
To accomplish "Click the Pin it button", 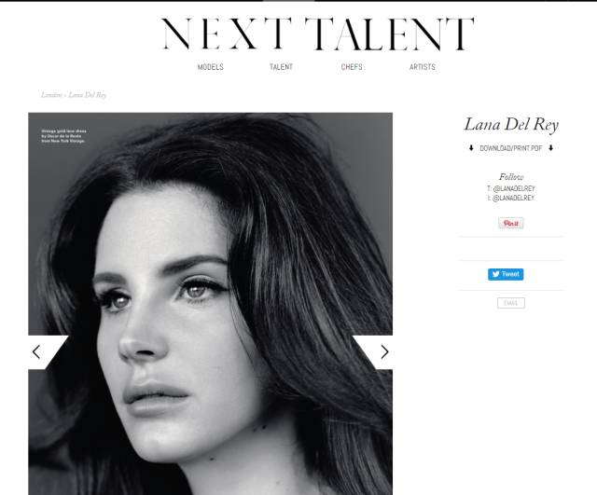I will coord(511,224).
